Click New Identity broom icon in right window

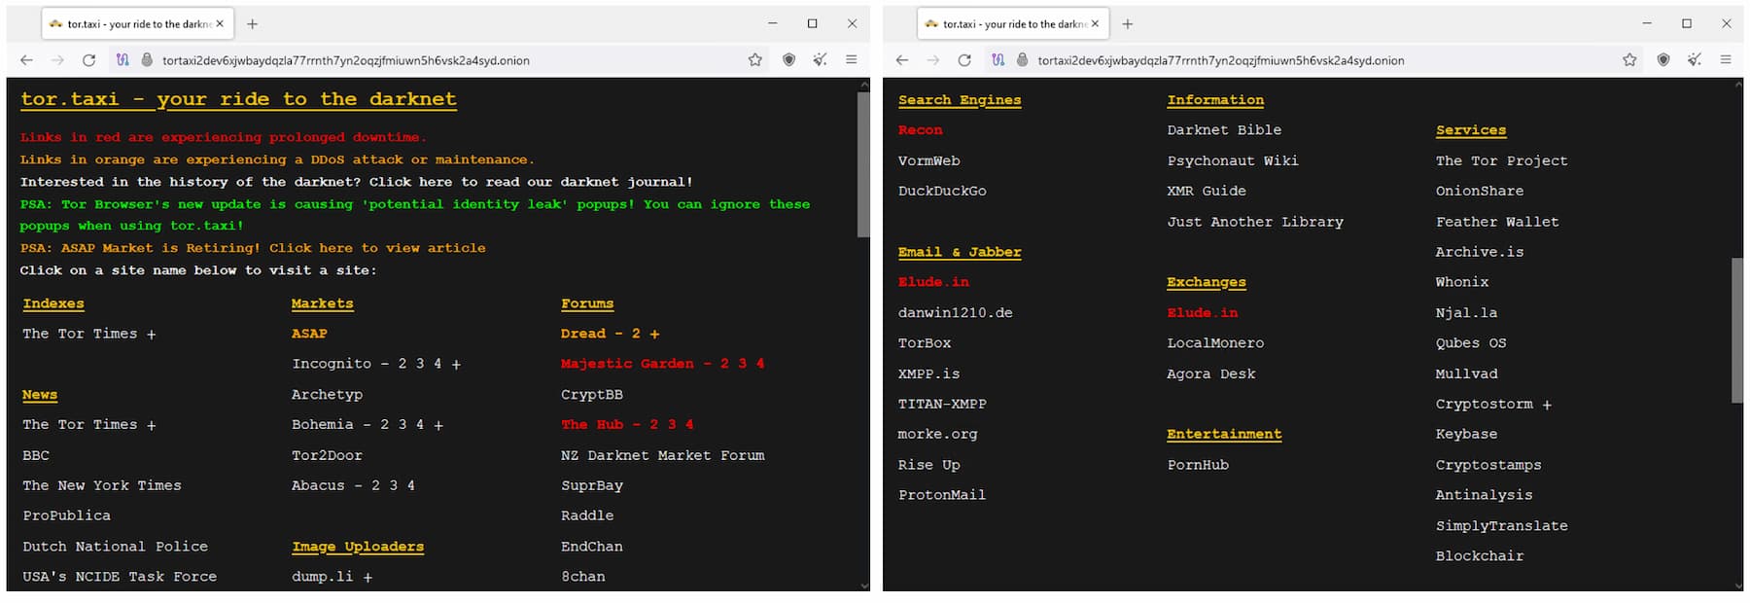coord(1695,60)
